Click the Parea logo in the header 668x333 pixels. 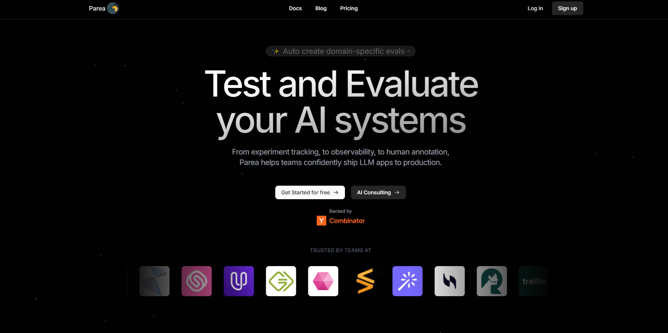113,8
